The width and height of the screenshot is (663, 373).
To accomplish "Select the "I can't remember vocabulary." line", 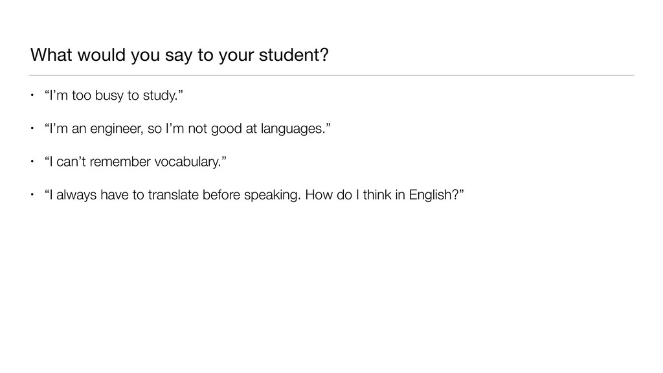I will [136, 161].
